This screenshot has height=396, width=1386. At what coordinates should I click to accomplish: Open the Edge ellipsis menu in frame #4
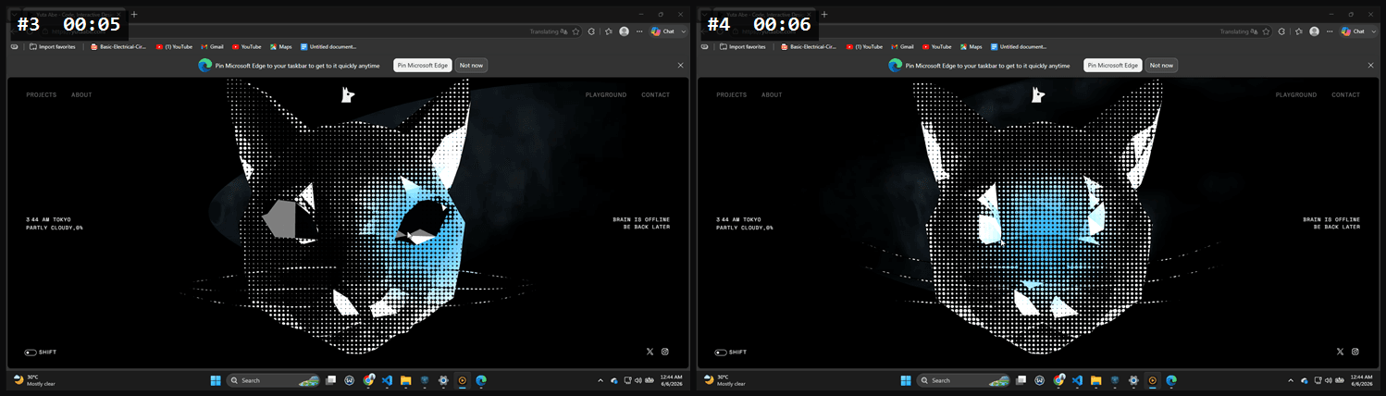[x=1330, y=31]
